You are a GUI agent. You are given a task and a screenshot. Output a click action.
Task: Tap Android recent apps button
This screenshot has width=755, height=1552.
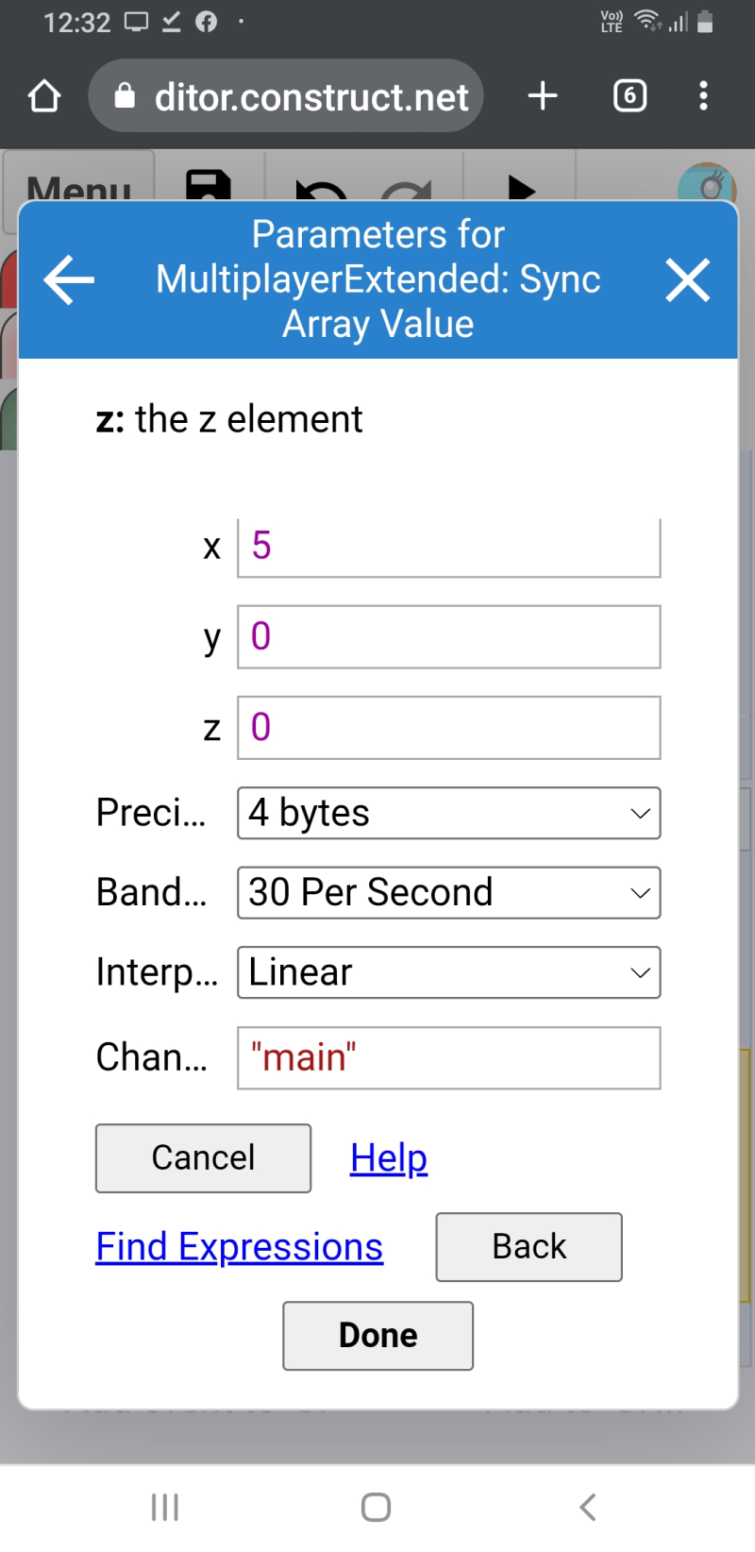(x=165, y=1507)
